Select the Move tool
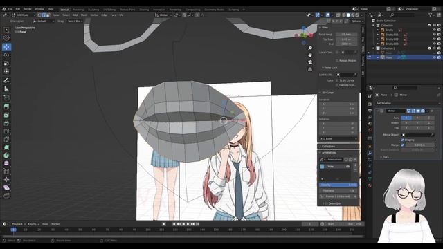The height and width of the screenshot is (249, 443). [x=6, y=47]
